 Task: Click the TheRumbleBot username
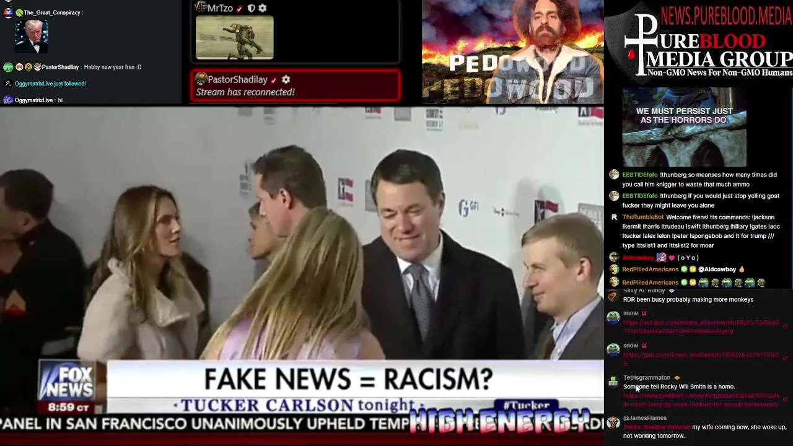[643, 217]
